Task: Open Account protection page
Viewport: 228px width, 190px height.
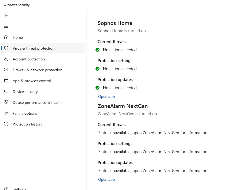Action: (43, 59)
